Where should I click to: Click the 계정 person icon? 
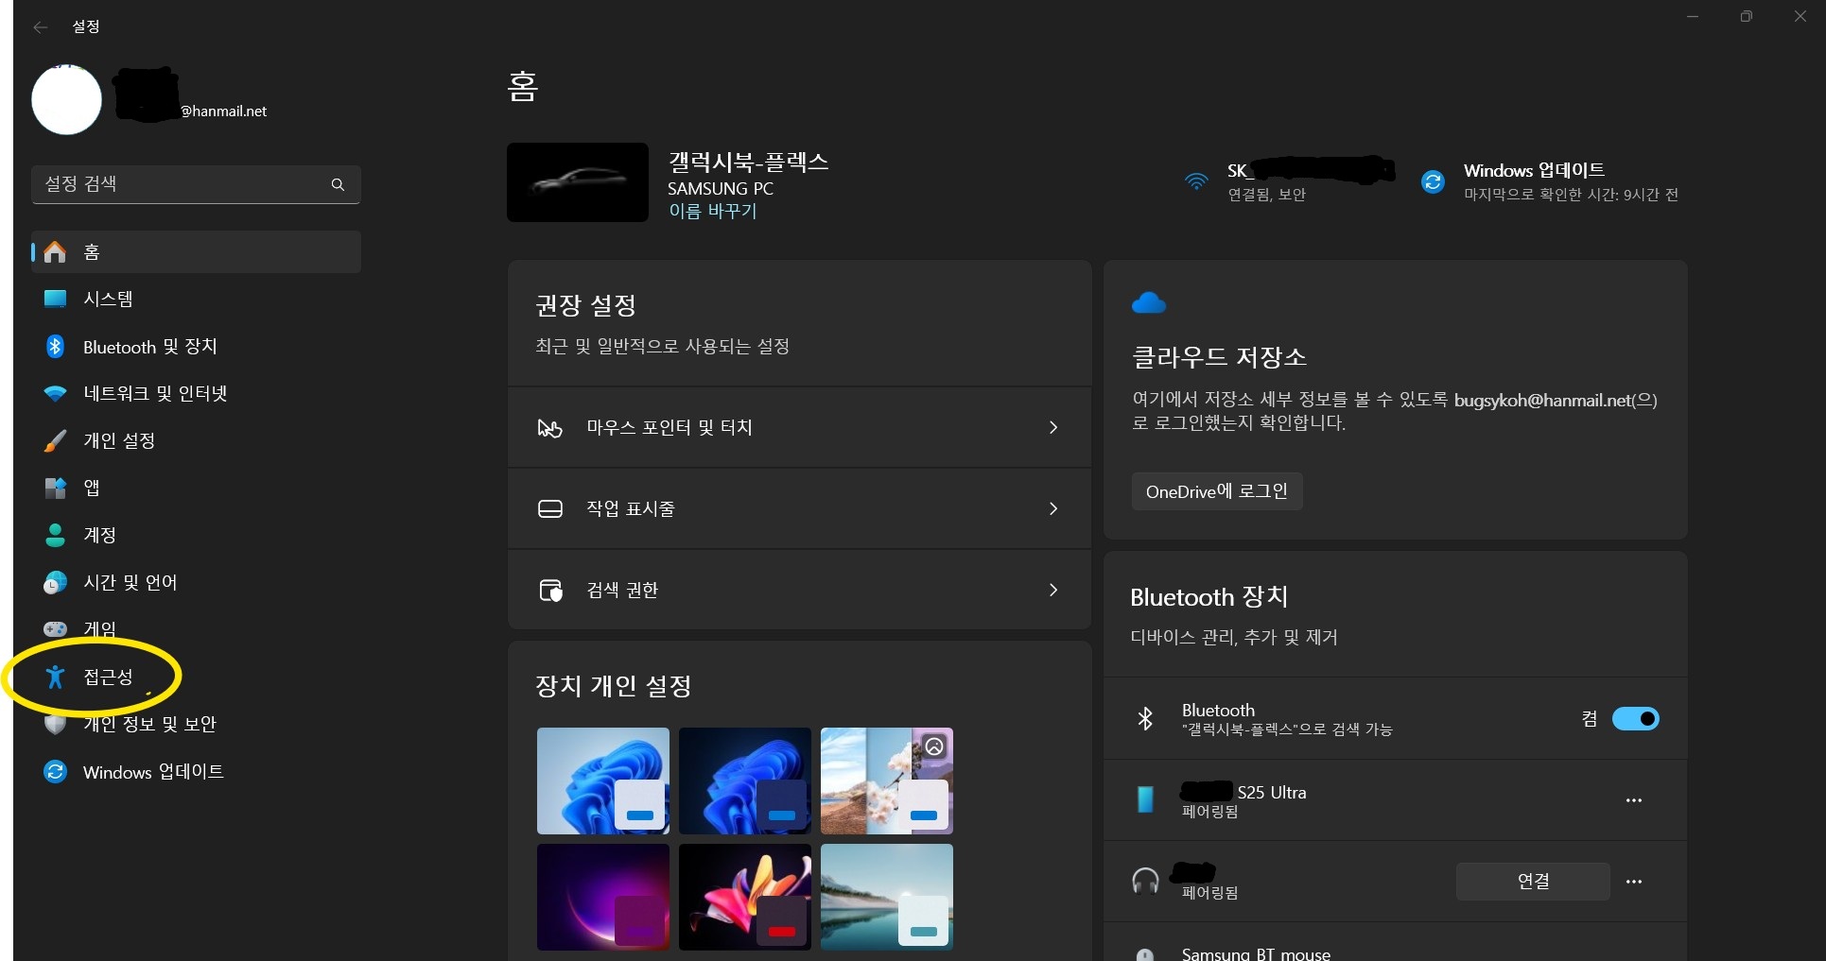click(x=56, y=535)
